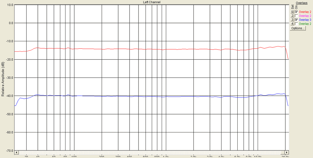The width and height of the screenshot is (313, 158).
Task: Click the horizontal scrollbar left arrow
Action: tap(16, 152)
